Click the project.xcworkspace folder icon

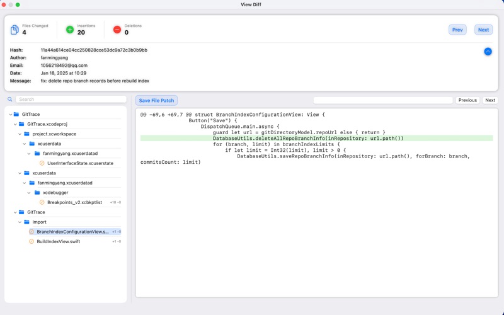26,134
